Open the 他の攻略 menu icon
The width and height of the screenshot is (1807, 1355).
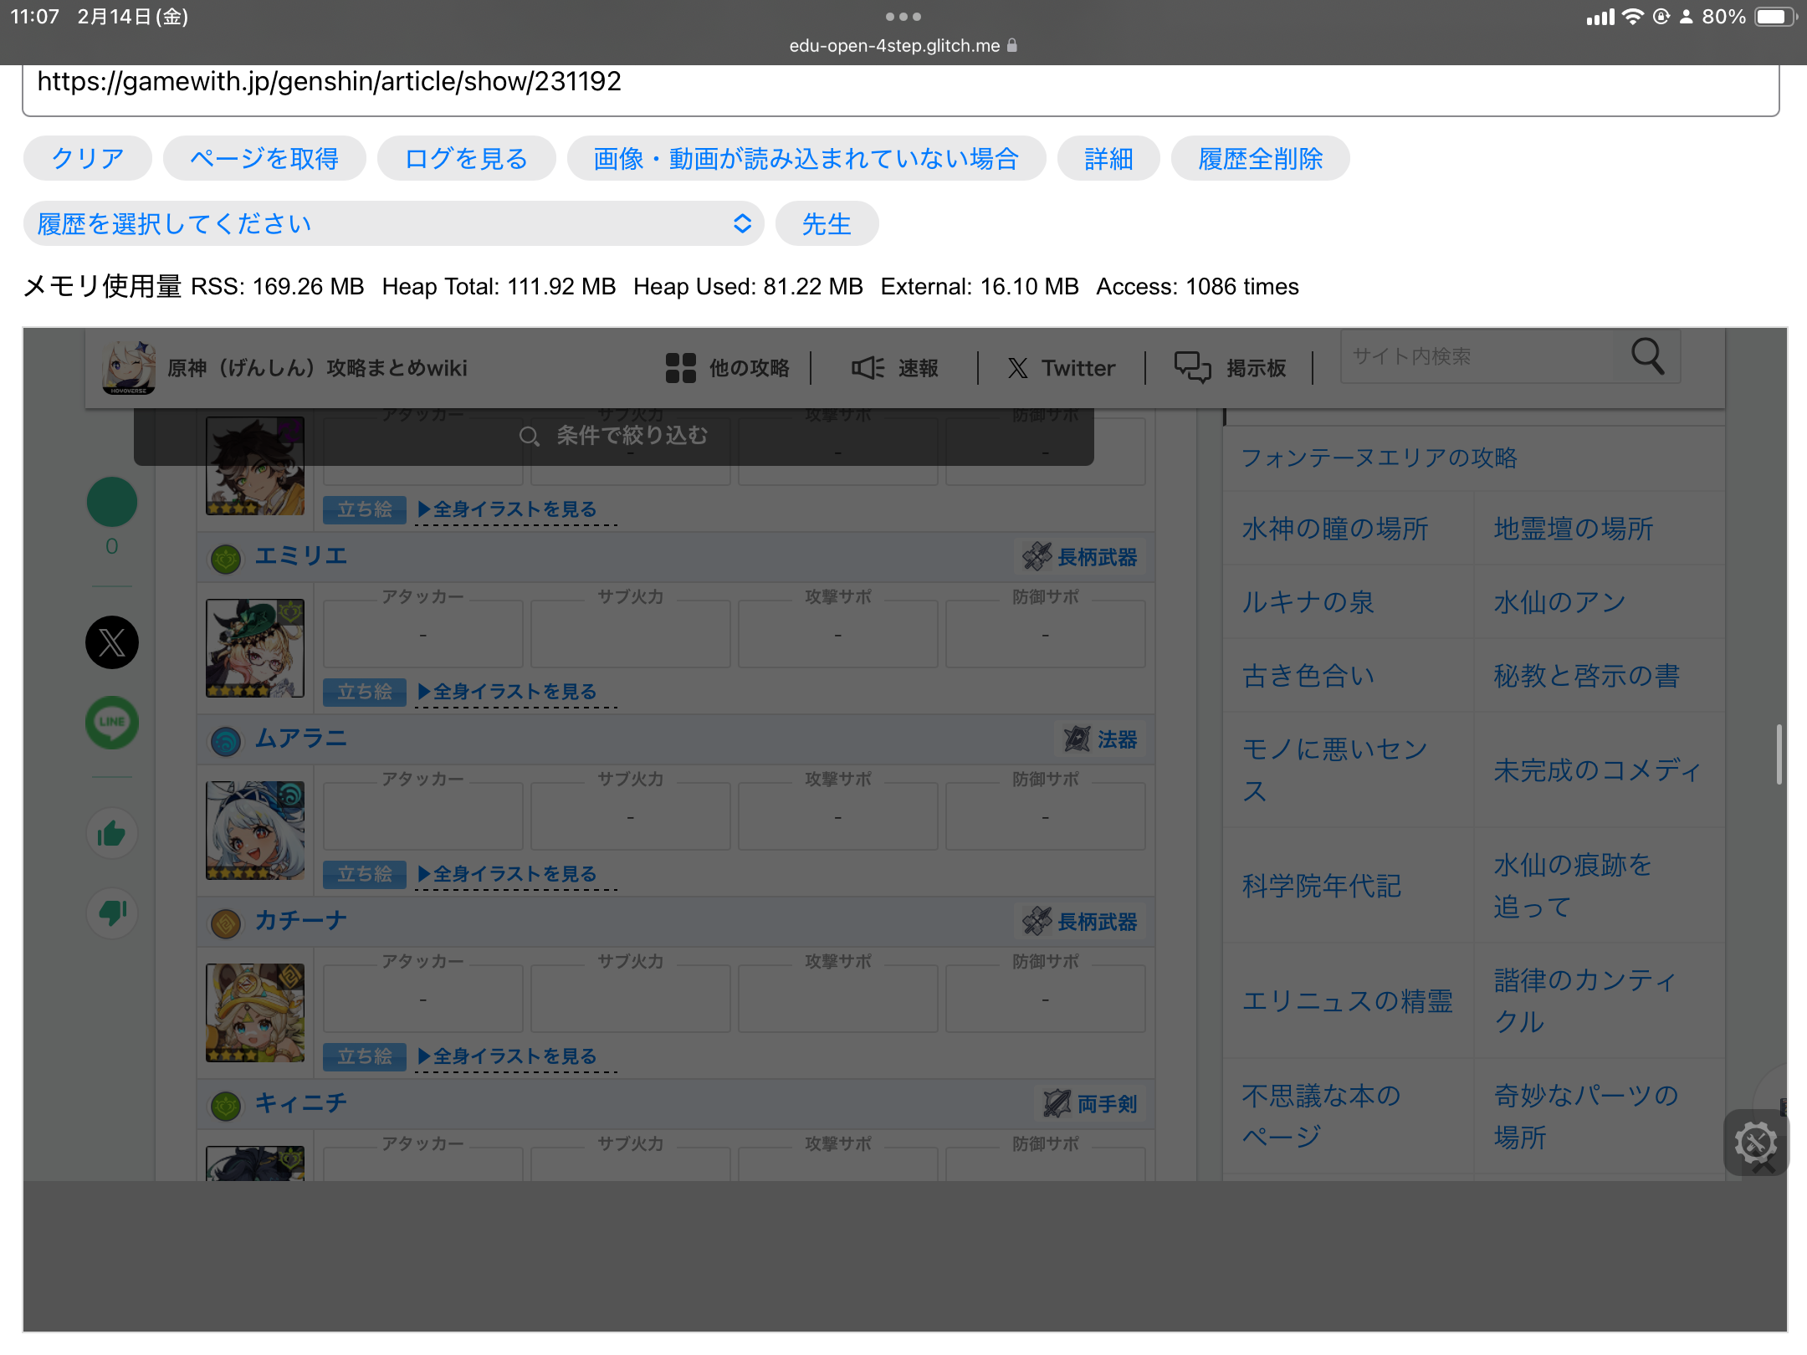click(682, 368)
